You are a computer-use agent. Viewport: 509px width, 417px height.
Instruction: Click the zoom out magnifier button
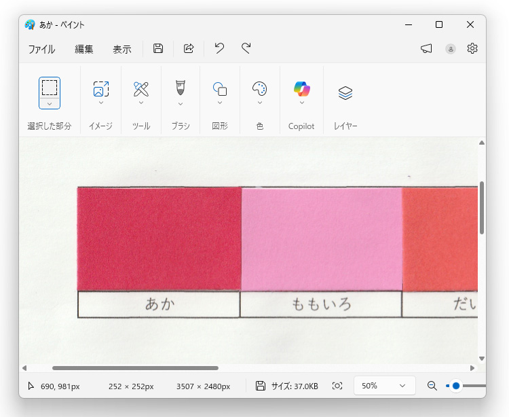tap(432, 386)
